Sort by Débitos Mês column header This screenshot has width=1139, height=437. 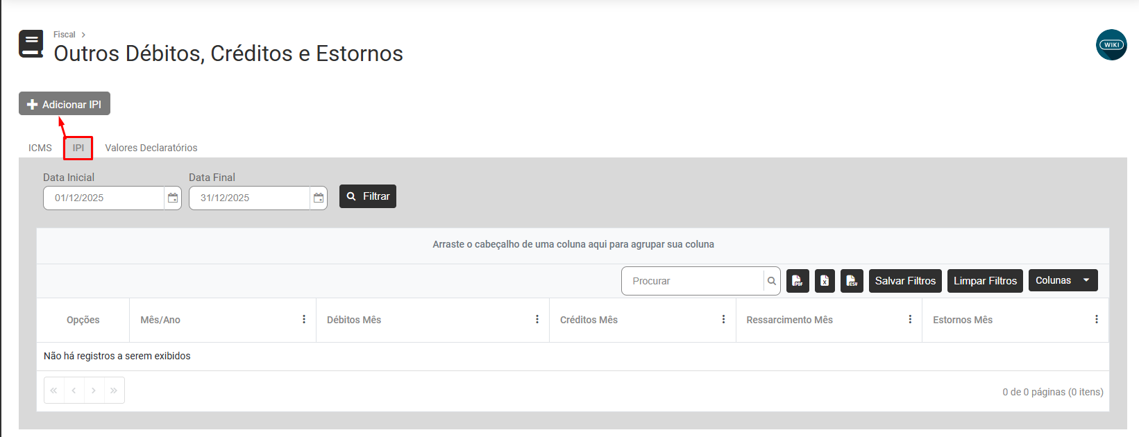pos(354,320)
